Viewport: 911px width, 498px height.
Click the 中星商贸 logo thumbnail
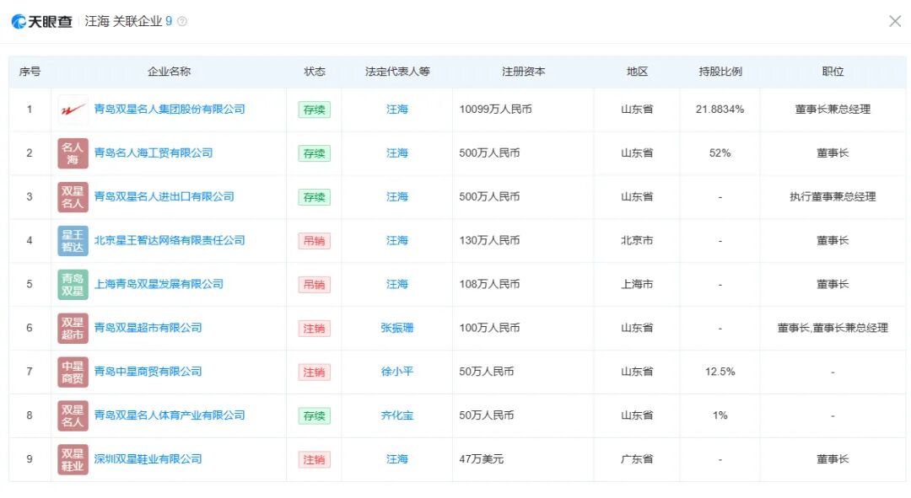(x=73, y=372)
